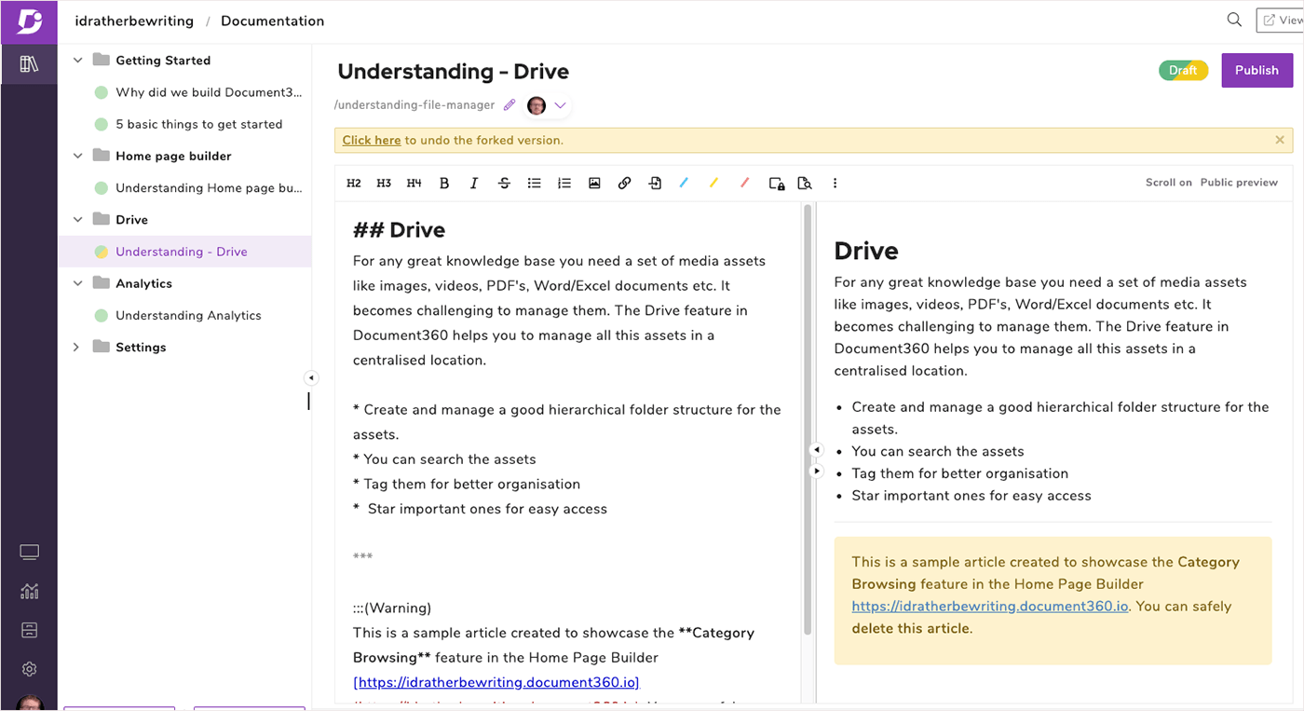Open the Drive icon in the left rail
1304x711 pixels.
coord(29,629)
